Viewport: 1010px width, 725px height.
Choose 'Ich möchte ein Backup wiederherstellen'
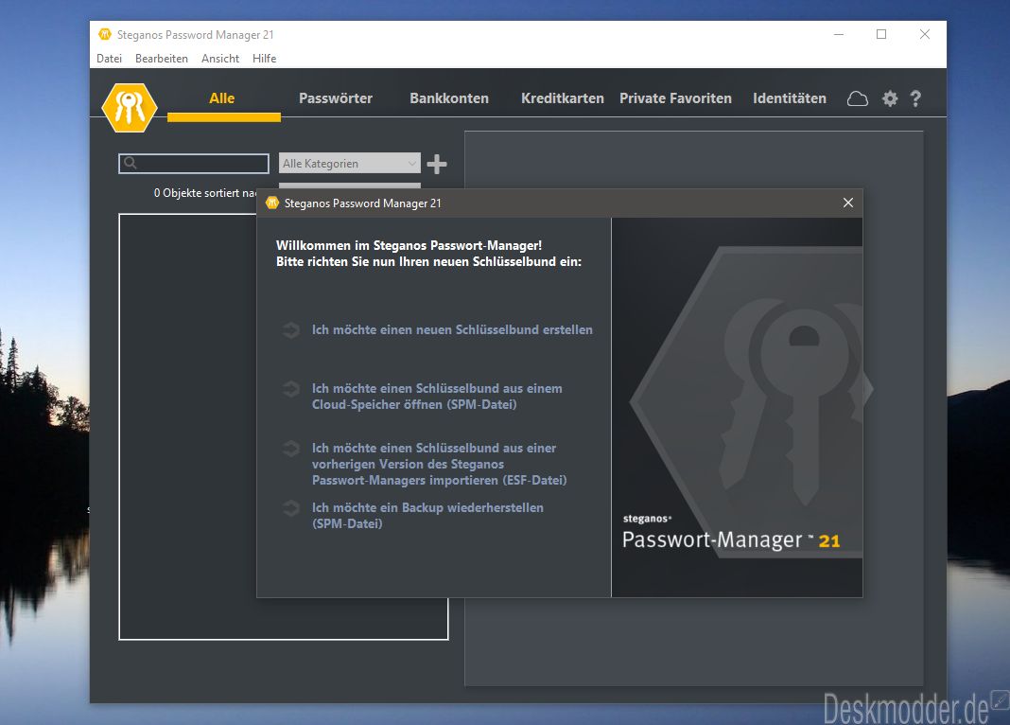(427, 516)
